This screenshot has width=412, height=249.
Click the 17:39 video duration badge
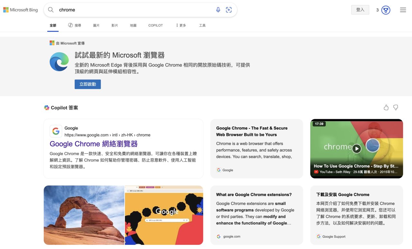(319, 124)
